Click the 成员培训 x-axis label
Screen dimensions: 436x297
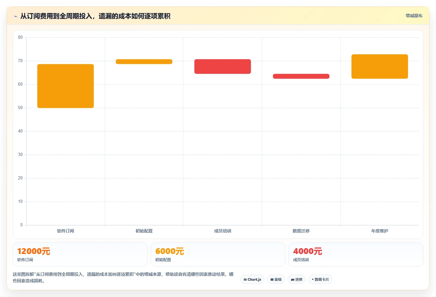[223, 231]
